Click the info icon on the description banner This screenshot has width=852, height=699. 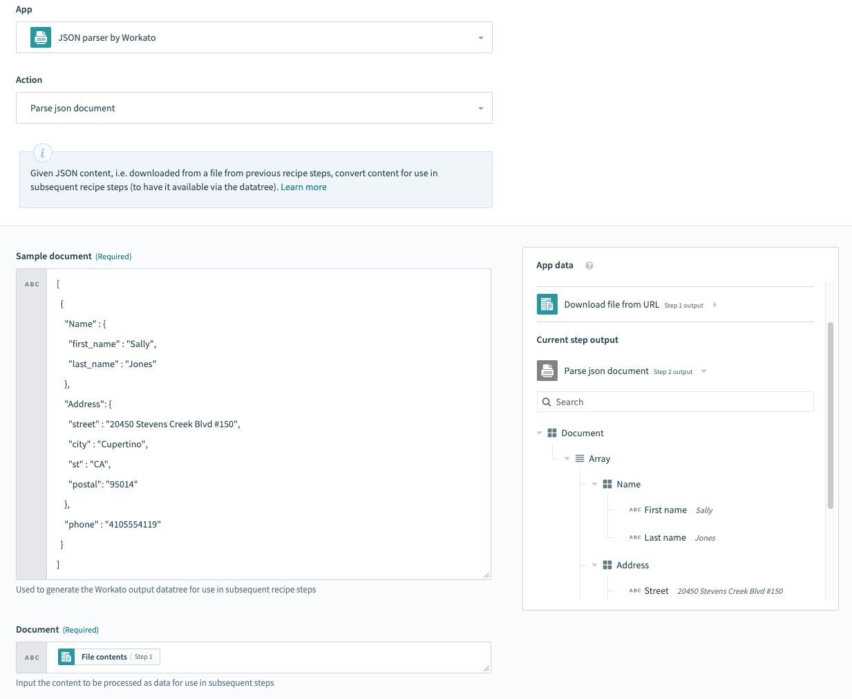[x=42, y=153]
